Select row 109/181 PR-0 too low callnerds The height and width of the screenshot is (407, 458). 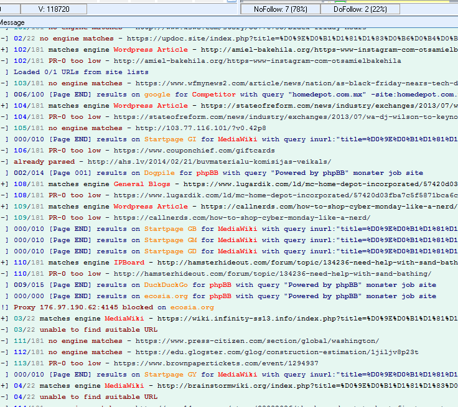click(229, 218)
